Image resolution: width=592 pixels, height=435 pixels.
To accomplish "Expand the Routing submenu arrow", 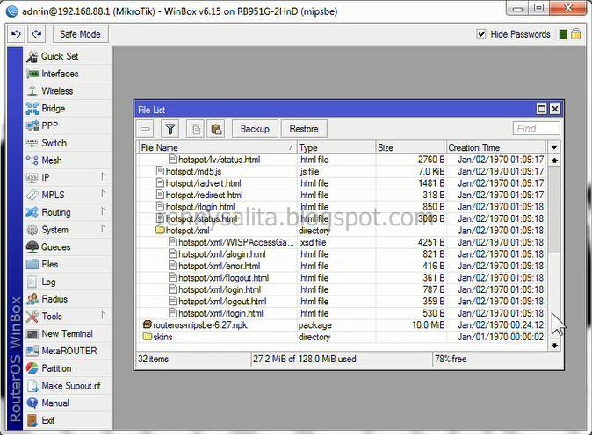I will click(103, 211).
